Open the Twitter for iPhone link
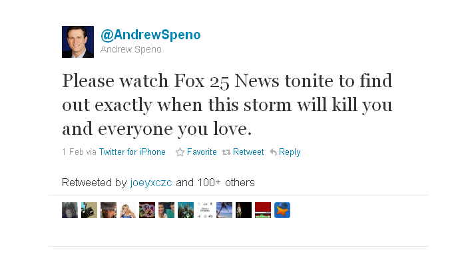The height and width of the screenshot is (268, 476). tap(132, 152)
